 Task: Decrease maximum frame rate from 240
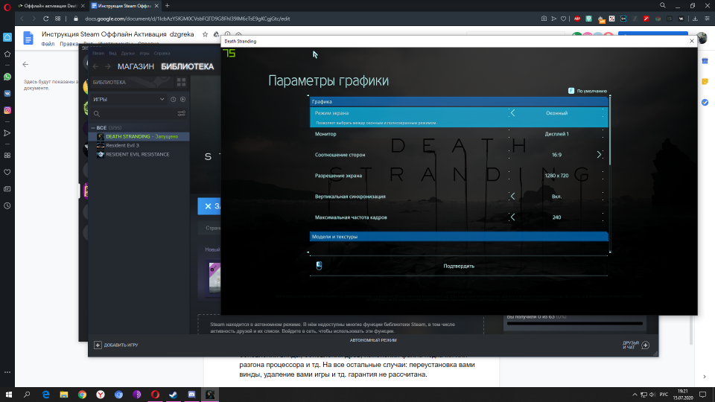click(x=512, y=217)
